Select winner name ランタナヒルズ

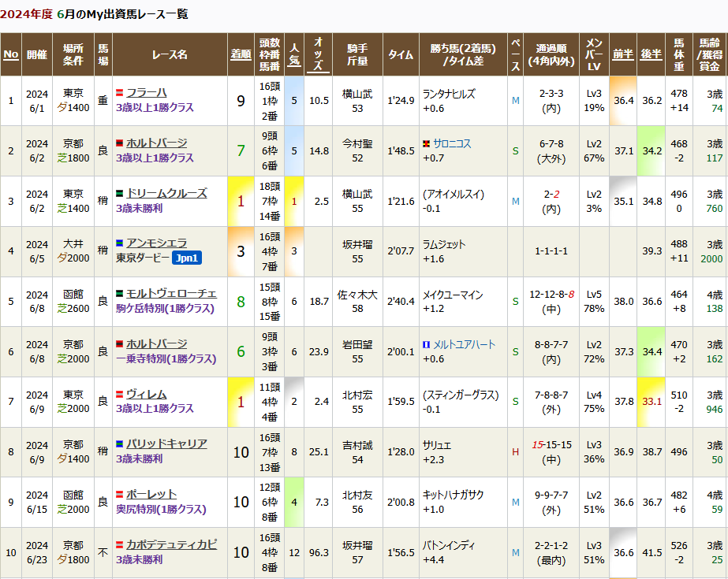pos(449,94)
